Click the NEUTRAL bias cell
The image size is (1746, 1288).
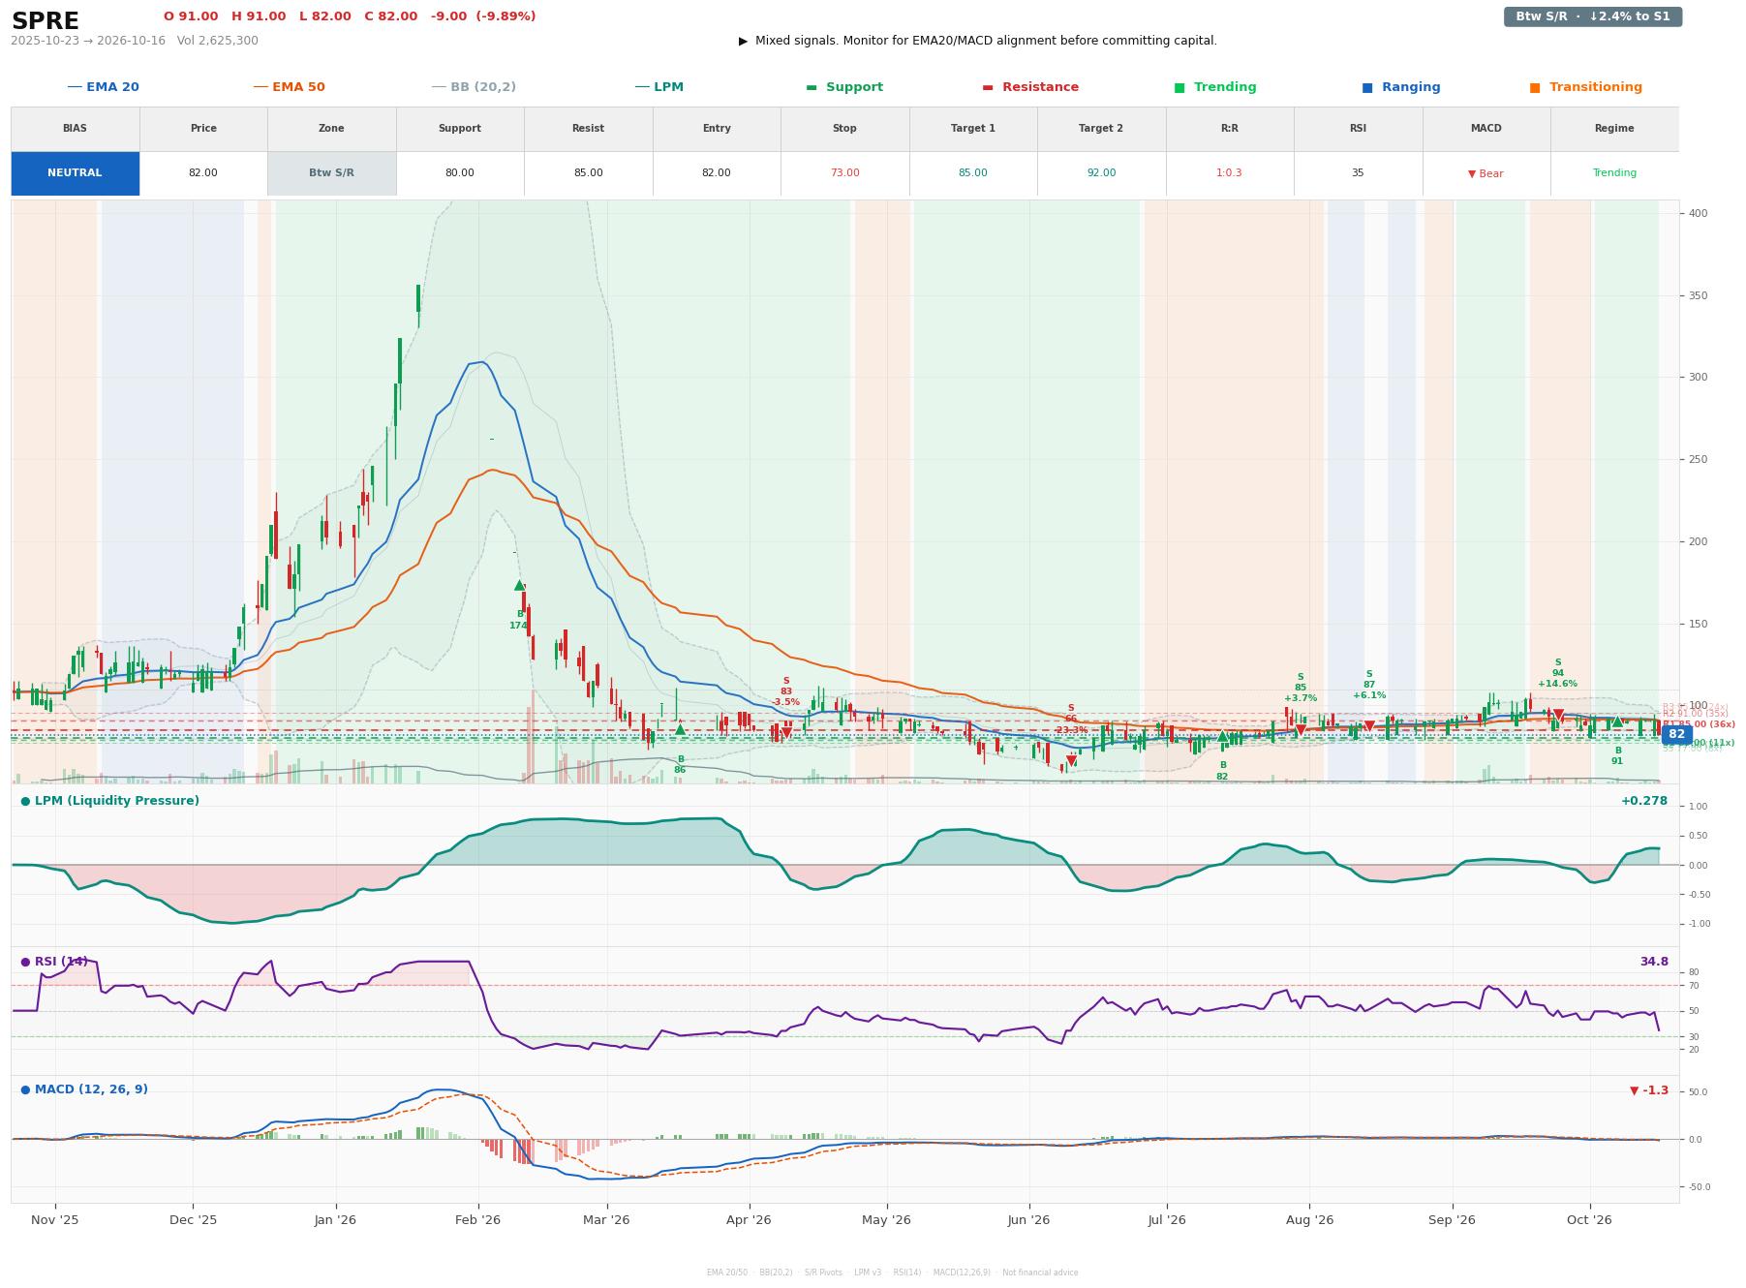pyautogui.click(x=75, y=173)
